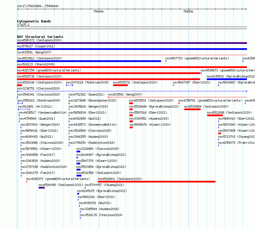Image resolution: width=255 pixels, height=229 pixels.
Task: Click nsv6534969 (Sedlazeck2020) label
Action: click(206, 106)
